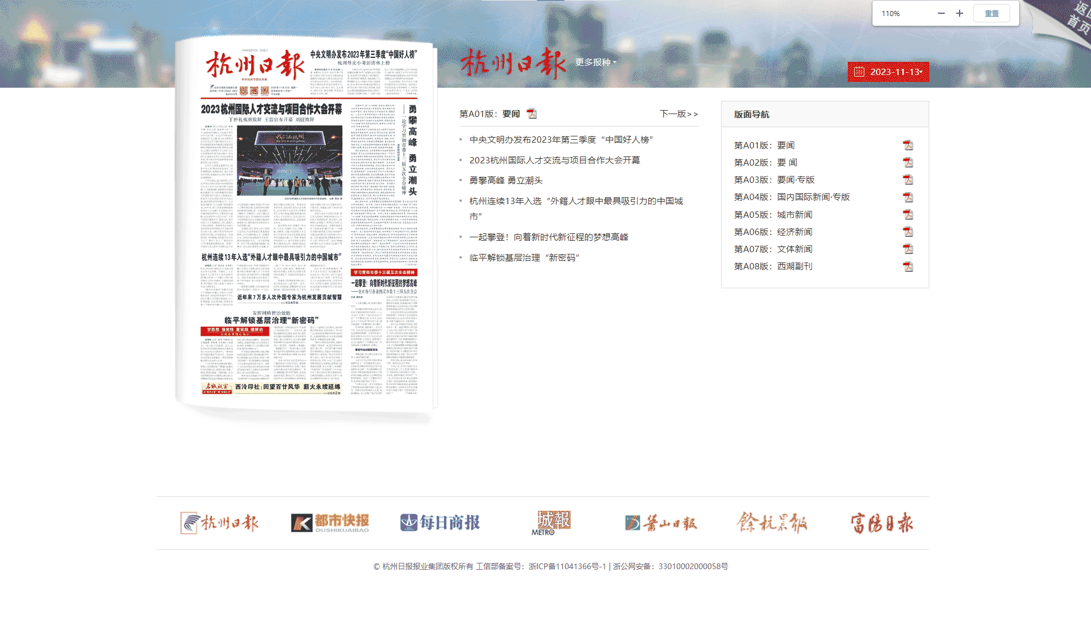Screen dimensions: 1091x619
Task: Expand the 更多报种 dropdown
Action: 595,62
